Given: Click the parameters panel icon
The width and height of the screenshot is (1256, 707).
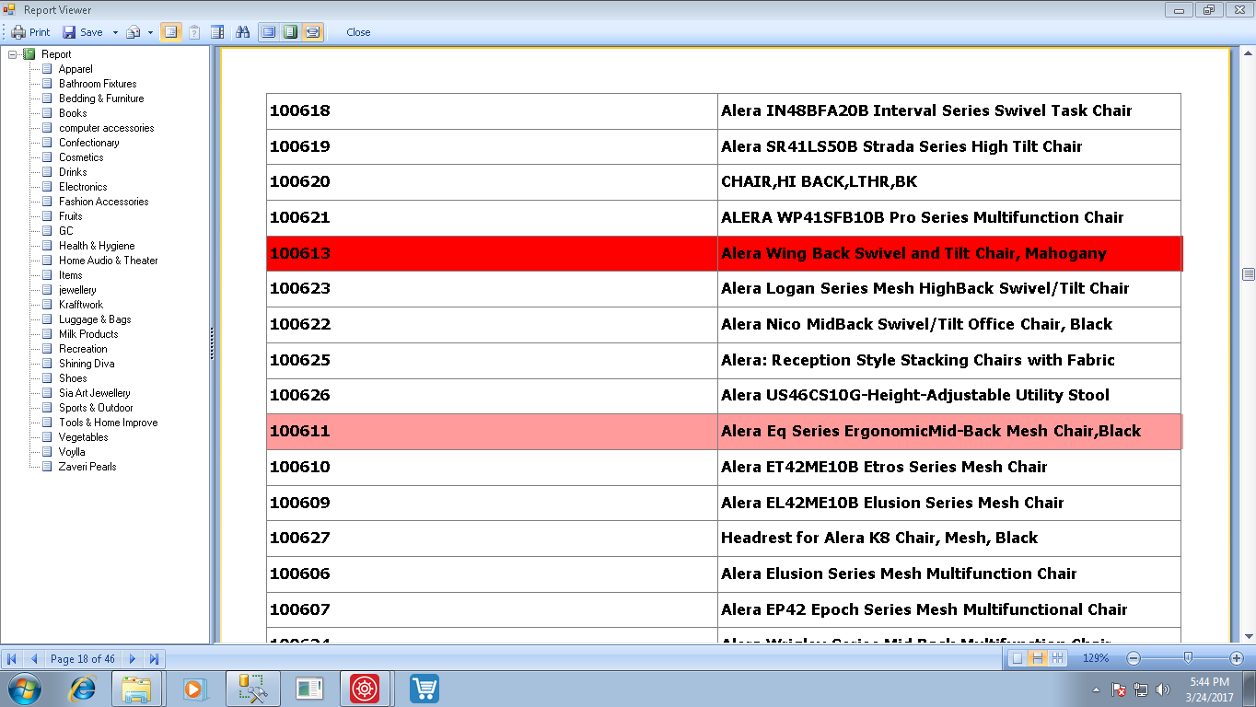Looking at the screenshot, I should (194, 32).
